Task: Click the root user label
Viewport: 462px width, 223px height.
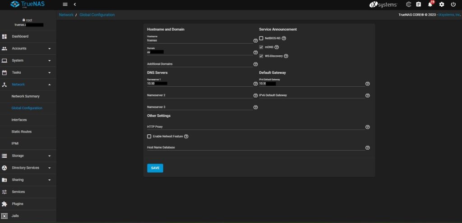Action: coord(29,20)
